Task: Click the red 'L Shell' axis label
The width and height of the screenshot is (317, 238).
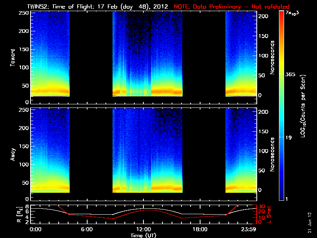Action: coord(269,214)
